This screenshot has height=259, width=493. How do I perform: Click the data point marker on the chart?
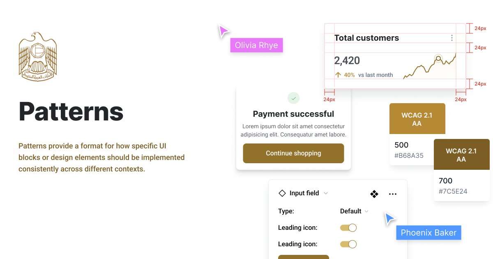click(439, 58)
